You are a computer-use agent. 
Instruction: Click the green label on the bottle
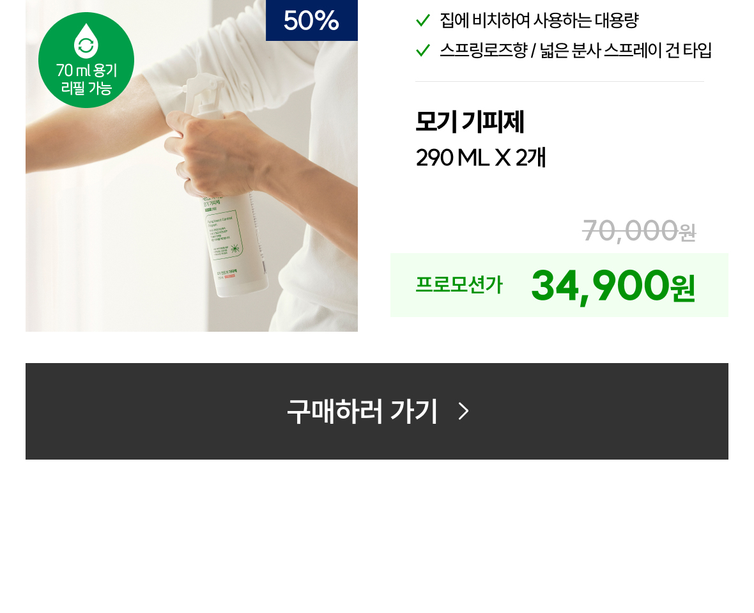click(x=224, y=235)
